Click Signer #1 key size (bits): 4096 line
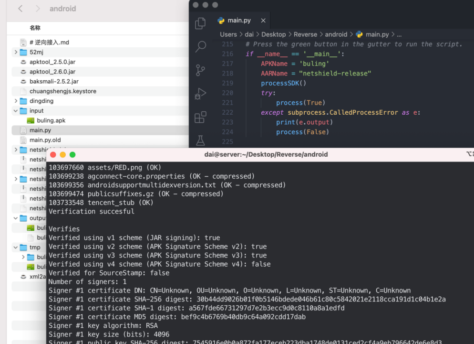Image resolution: width=474 pixels, height=344 pixels. (109, 334)
